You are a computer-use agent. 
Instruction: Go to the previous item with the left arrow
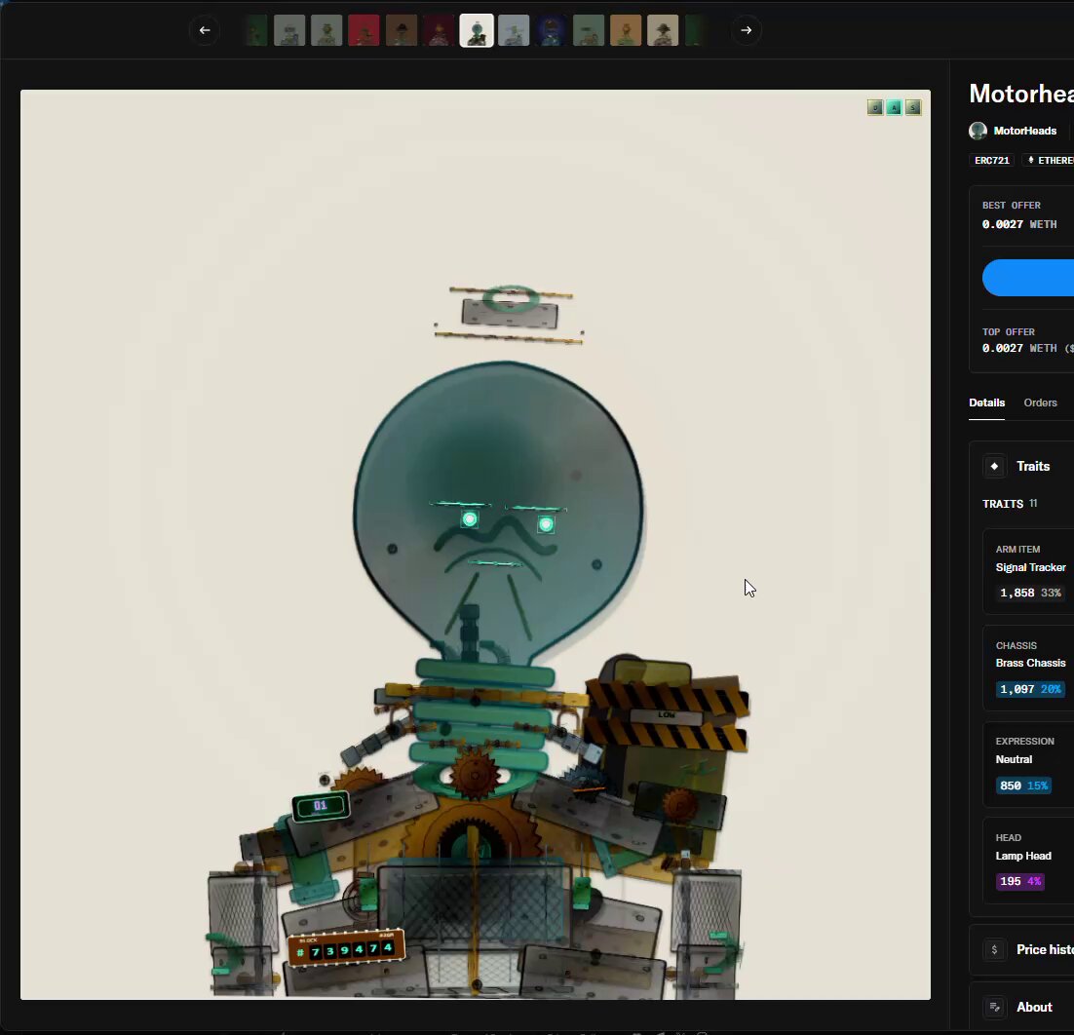pyautogui.click(x=204, y=30)
